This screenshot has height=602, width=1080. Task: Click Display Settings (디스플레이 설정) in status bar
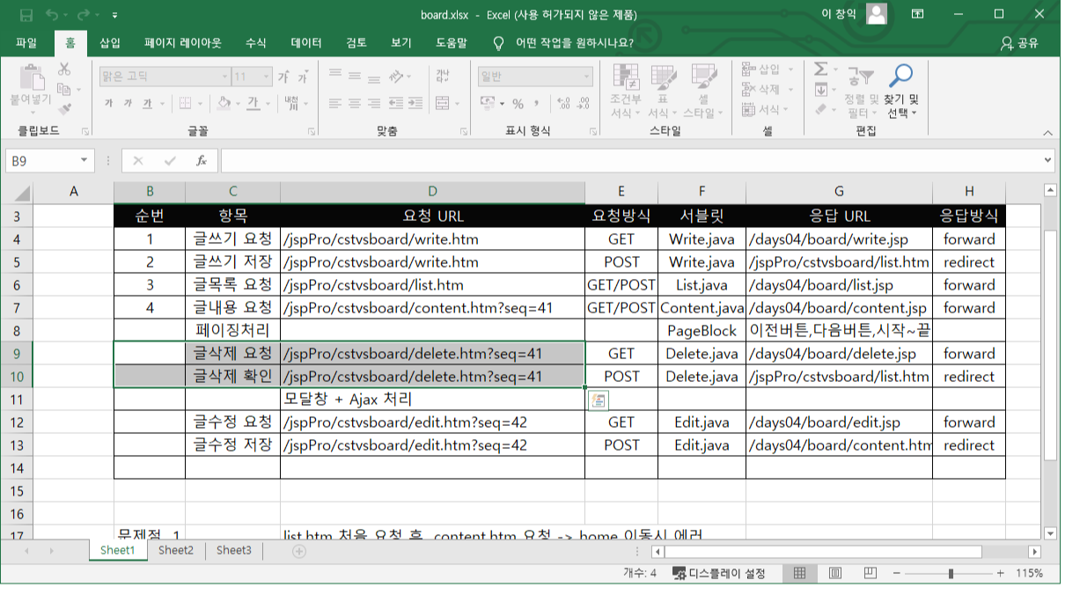tap(719, 573)
